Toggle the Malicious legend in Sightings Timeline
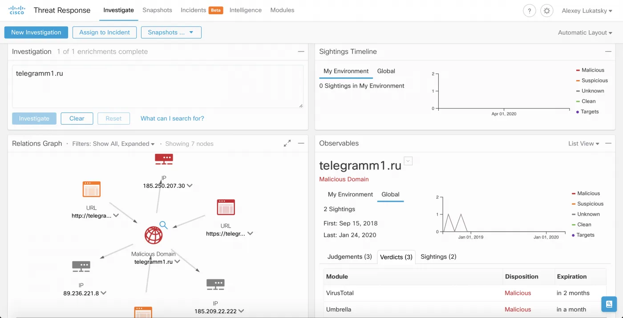Viewport: 623px width, 318px height. (x=590, y=70)
